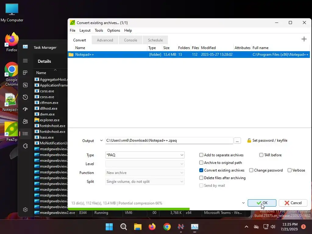This screenshot has width=312, height=234.
Task: Click browse button beside output path
Action: click(x=237, y=141)
